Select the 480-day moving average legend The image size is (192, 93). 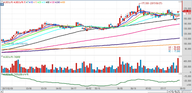(63, 2)
